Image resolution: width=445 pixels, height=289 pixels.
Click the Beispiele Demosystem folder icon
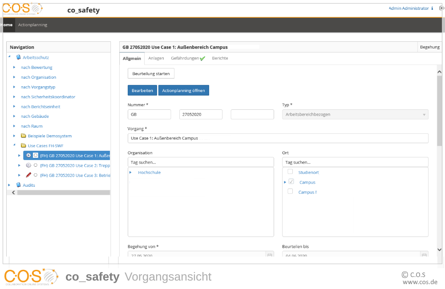pyautogui.click(x=24, y=136)
